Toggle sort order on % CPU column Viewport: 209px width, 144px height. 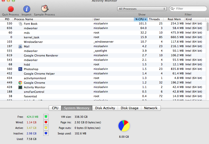tap(141, 19)
